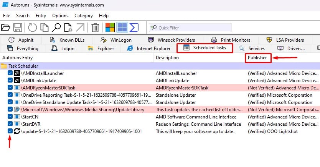
Task: Toggle the colorful Microsoft entries filter icon
Action: click(x=110, y=28)
